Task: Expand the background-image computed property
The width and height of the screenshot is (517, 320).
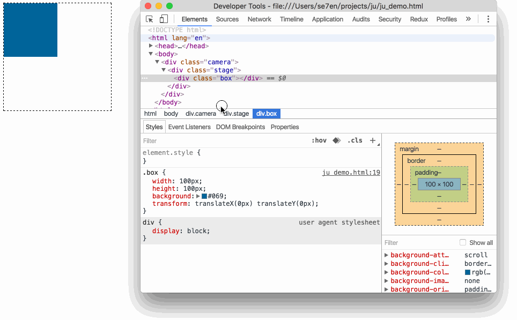Action: pyautogui.click(x=387, y=280)
